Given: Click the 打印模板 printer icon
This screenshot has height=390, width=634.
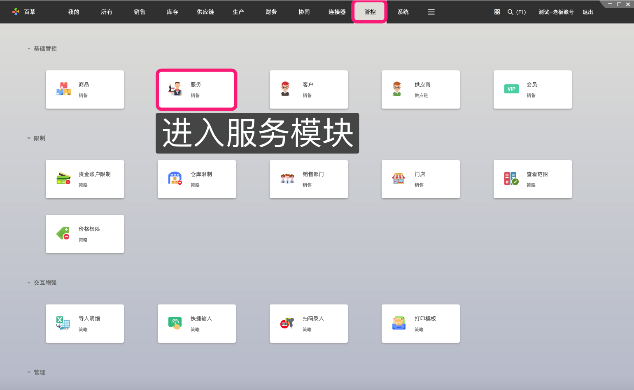Looking at the screenshot, I should pyautogui.click(x=399, y=323).
